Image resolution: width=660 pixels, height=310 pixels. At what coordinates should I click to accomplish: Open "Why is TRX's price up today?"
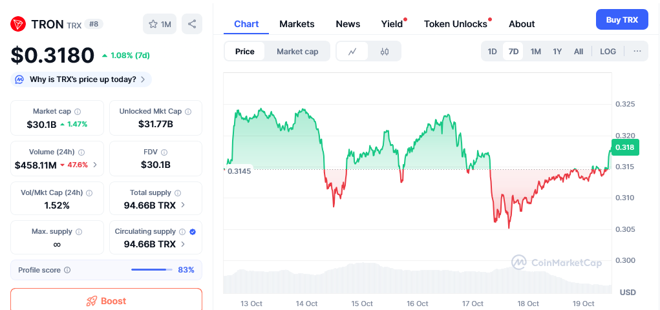coord(82,79)
